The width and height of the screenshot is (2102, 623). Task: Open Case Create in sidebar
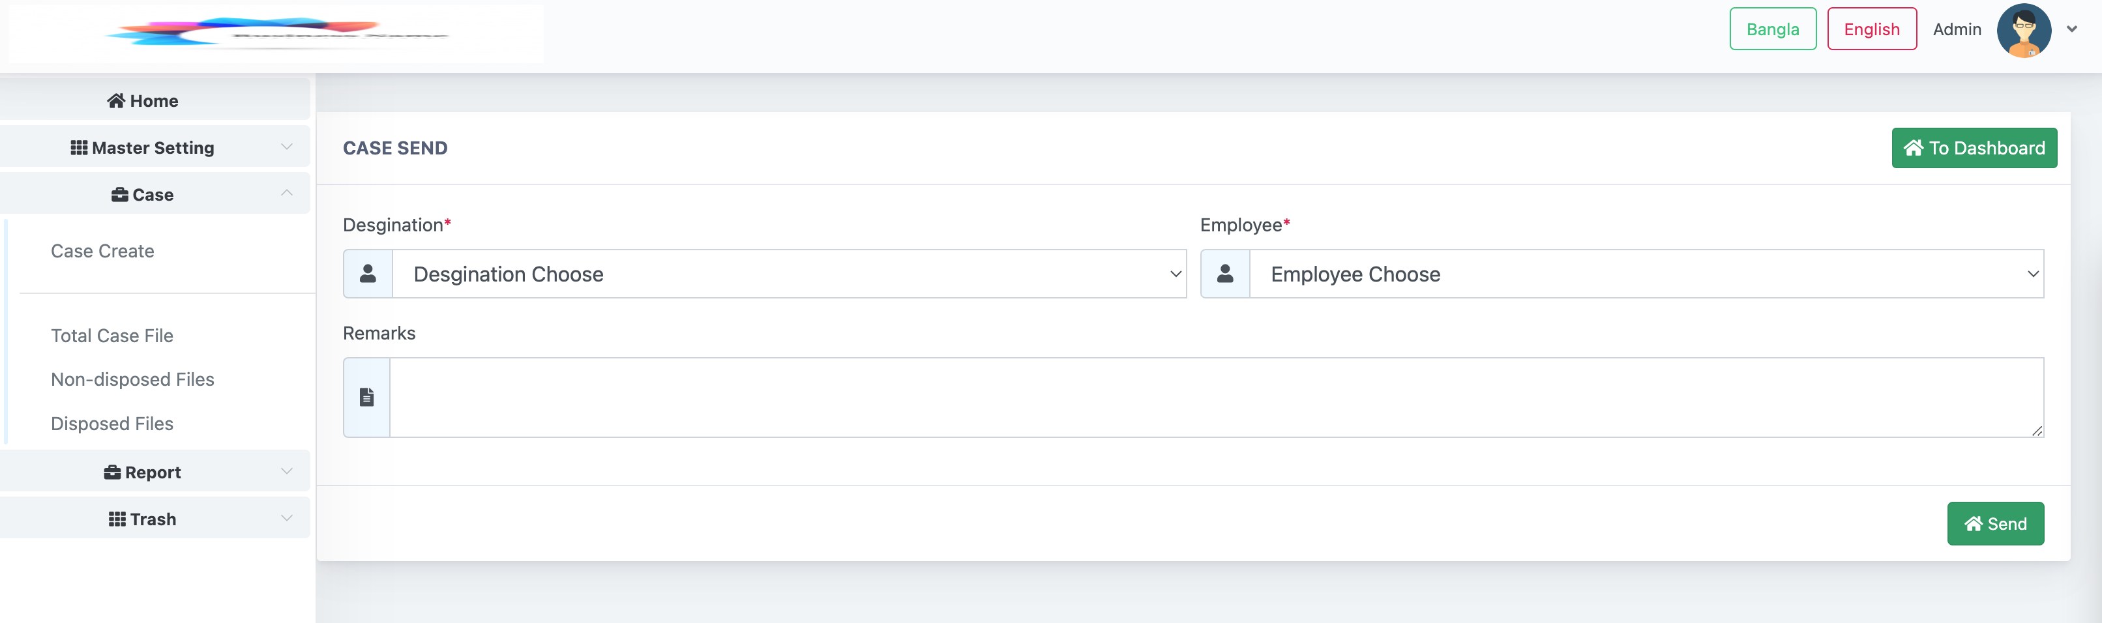pyautogui.click(x=103, y=251)
